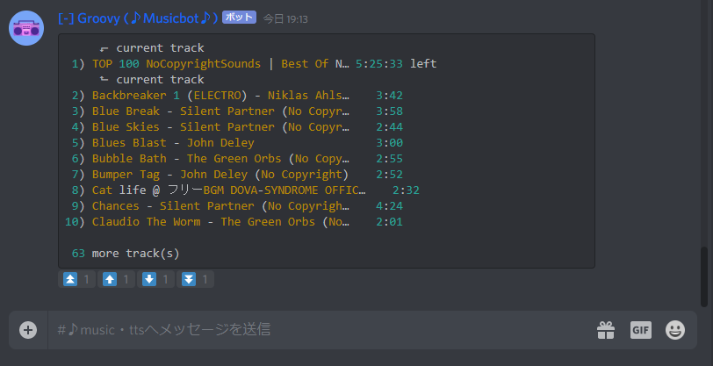
Task: Click the 4:24 duration value
Action: point(389,206)
